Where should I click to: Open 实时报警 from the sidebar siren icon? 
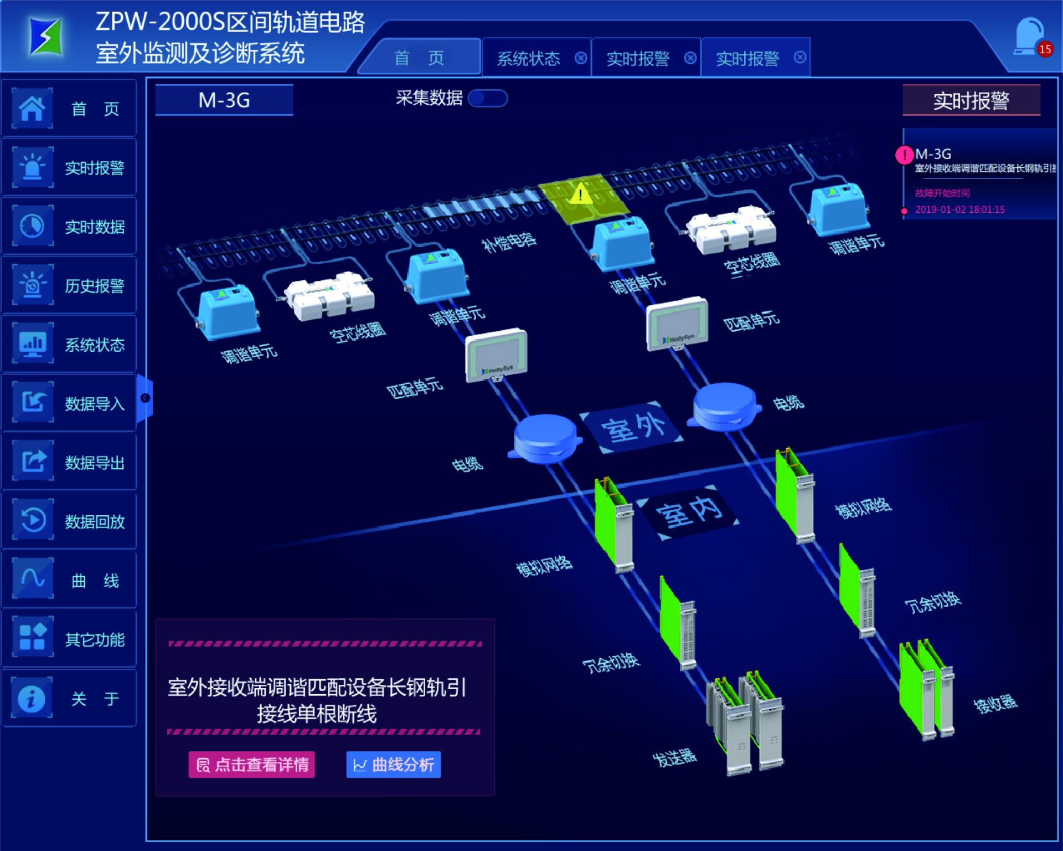[x=33, y=167]
